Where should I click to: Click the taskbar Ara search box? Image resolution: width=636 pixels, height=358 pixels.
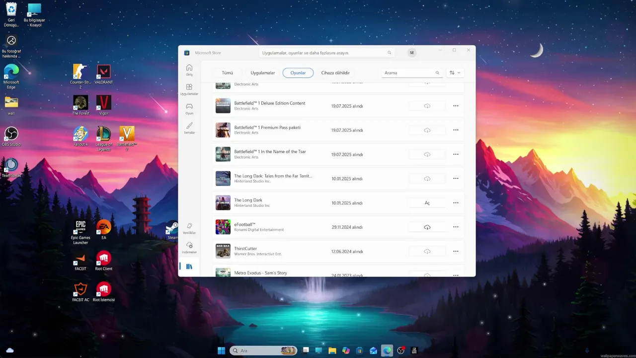coord(263,351)
